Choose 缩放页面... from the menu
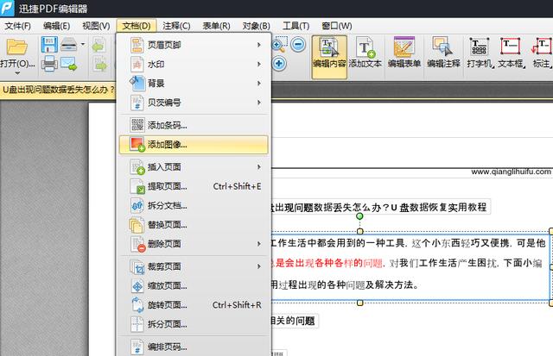553x356 pixels. (x=194, y=285)
